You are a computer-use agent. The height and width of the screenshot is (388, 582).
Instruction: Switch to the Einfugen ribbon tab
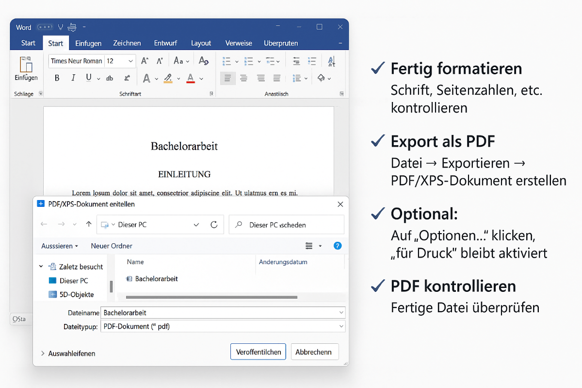88,43
